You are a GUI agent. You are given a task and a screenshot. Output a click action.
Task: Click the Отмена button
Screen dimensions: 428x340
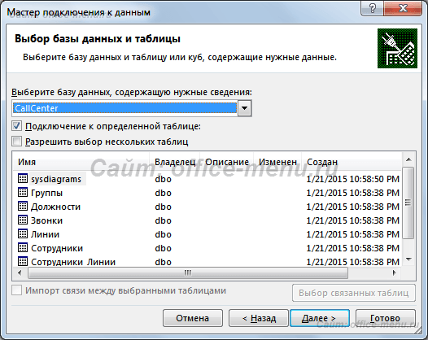pyautogui.click(x=193, y=318)
